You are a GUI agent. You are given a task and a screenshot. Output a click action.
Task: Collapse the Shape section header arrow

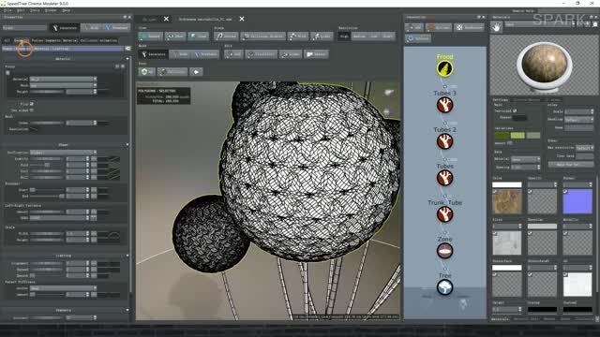pyautogui.click(x=127, y=145)
